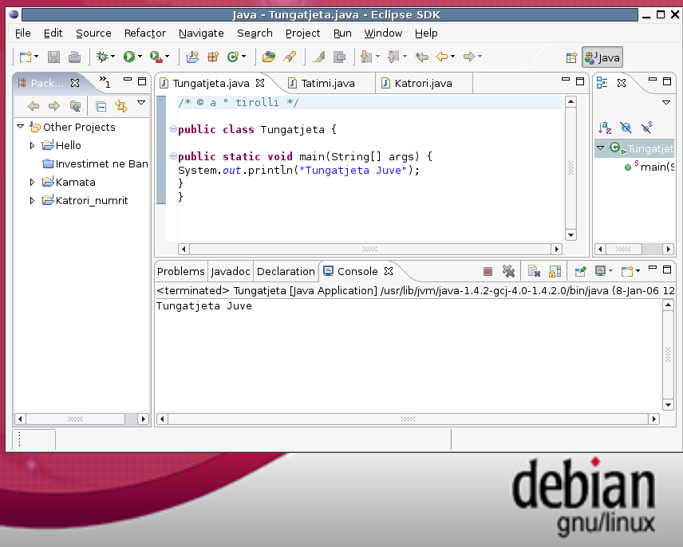Click the editor's horizontal scrollbar

(x=369, y=249)
